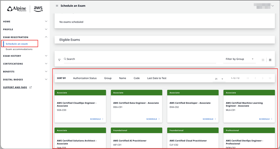
Task: Sort by Name
Action: 123,78
